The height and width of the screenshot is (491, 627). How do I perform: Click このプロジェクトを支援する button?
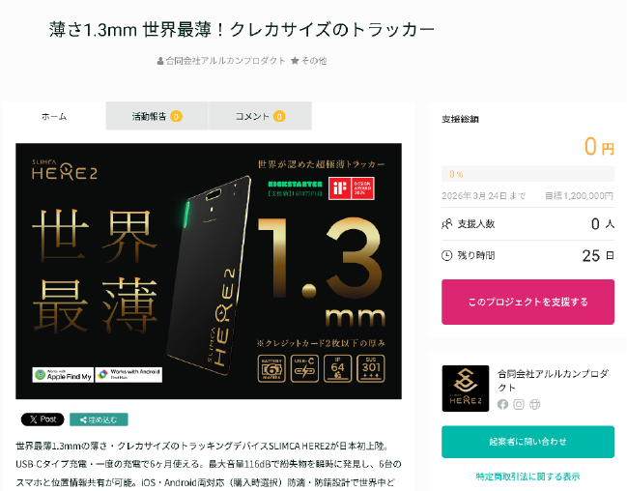click(527, 302)
